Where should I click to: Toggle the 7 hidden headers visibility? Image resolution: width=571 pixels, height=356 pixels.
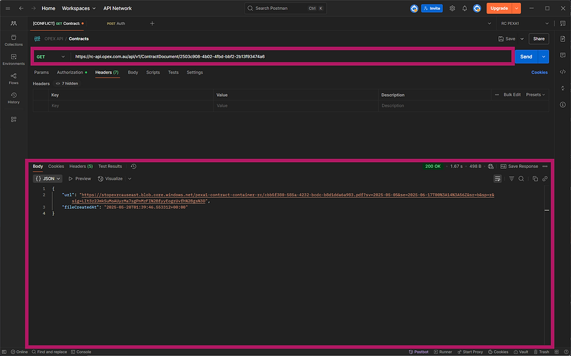click(x=67, y=83)
